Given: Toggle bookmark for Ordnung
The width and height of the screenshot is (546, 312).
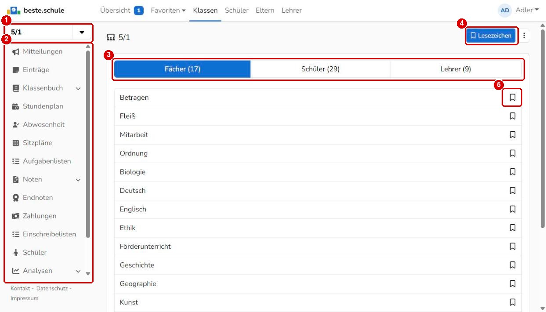Looking at the screenshot, I should 512,153.
